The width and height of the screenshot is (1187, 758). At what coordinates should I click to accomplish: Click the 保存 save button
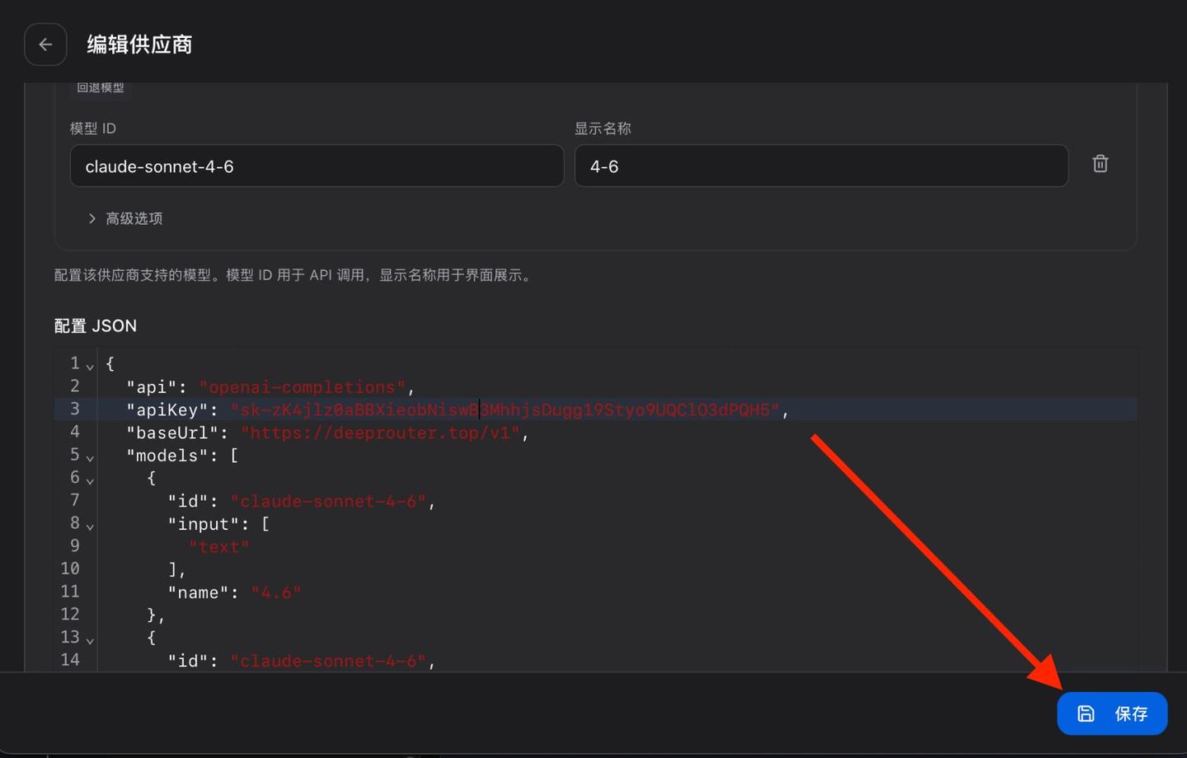1112,714
